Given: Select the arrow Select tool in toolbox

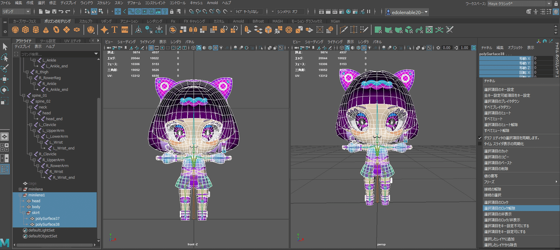Looking at the screenshot, I should (5, 47).
